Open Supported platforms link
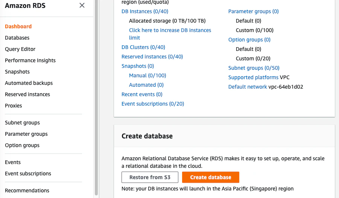 click(x=253, y=77)
